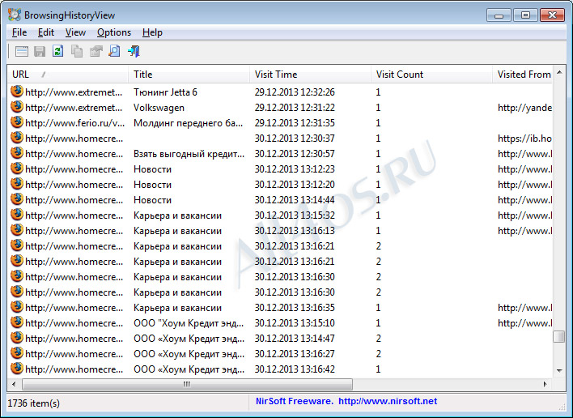
Task: Sort by URL column header
Action: (x=68, y=75)
